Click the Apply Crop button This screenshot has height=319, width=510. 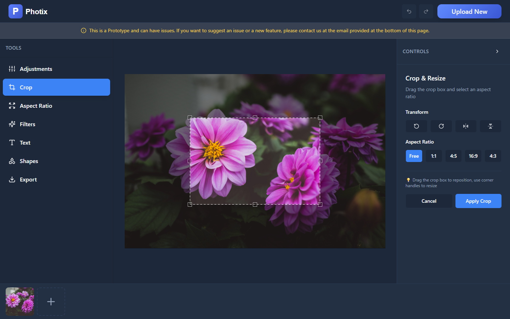point(478,201)
